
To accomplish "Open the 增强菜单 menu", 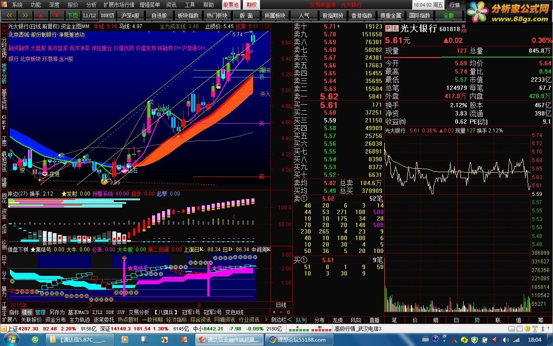I will (x=150, y=5).
